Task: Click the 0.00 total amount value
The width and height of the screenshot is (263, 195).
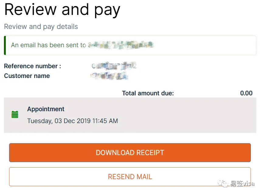Action: point(246,93)
